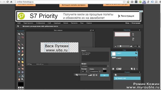The height and width of the screenshot is (90, 161).
Task: Select the Blur droplet tool
Action: 19,58
